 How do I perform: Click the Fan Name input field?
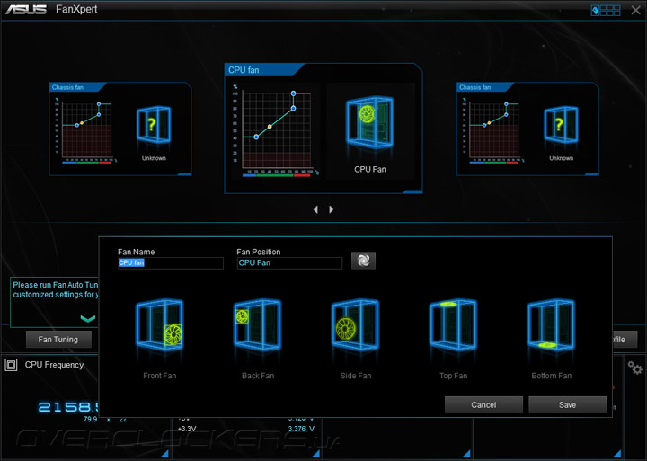(171, 263)
